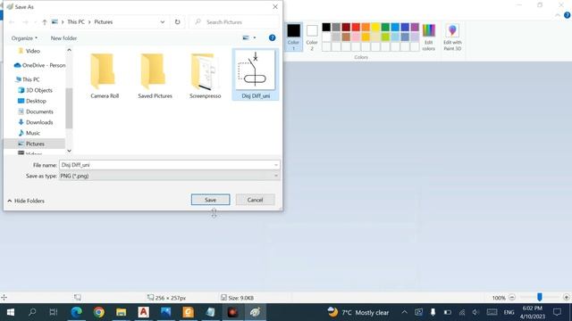Click the navigation pane scroll up arrow

[69, 50]
